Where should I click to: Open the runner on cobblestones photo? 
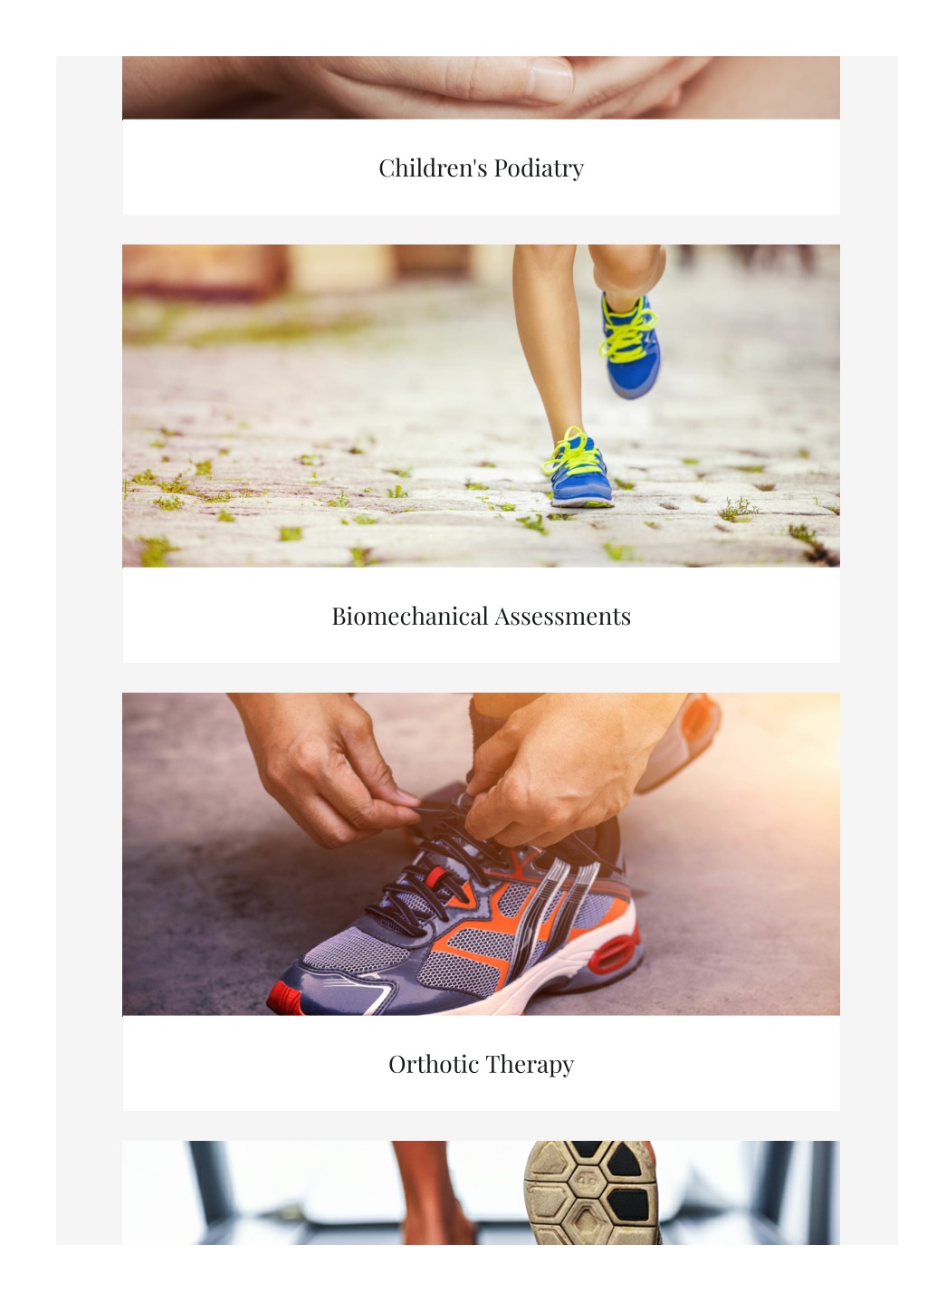tap(481, 406)
